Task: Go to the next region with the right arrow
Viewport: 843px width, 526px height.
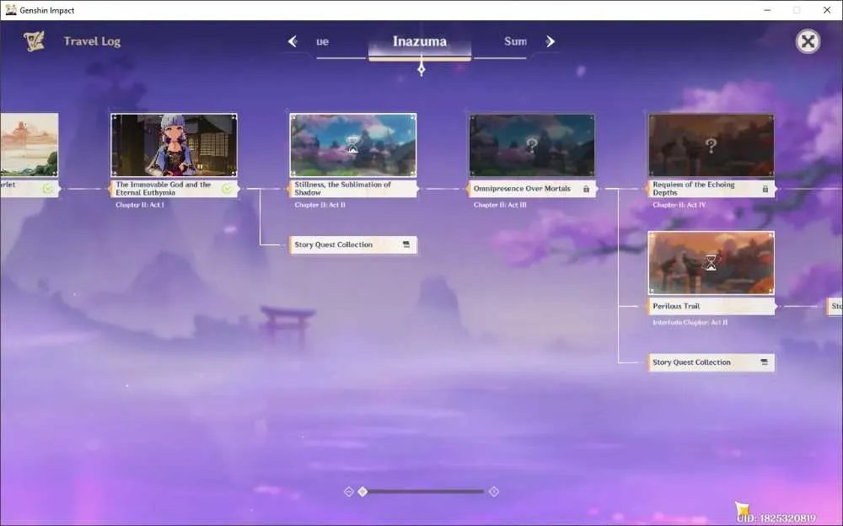Action: click(x=550, y=41)
